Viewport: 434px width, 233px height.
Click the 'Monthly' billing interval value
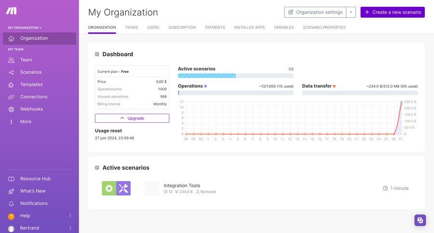(160, 104)
